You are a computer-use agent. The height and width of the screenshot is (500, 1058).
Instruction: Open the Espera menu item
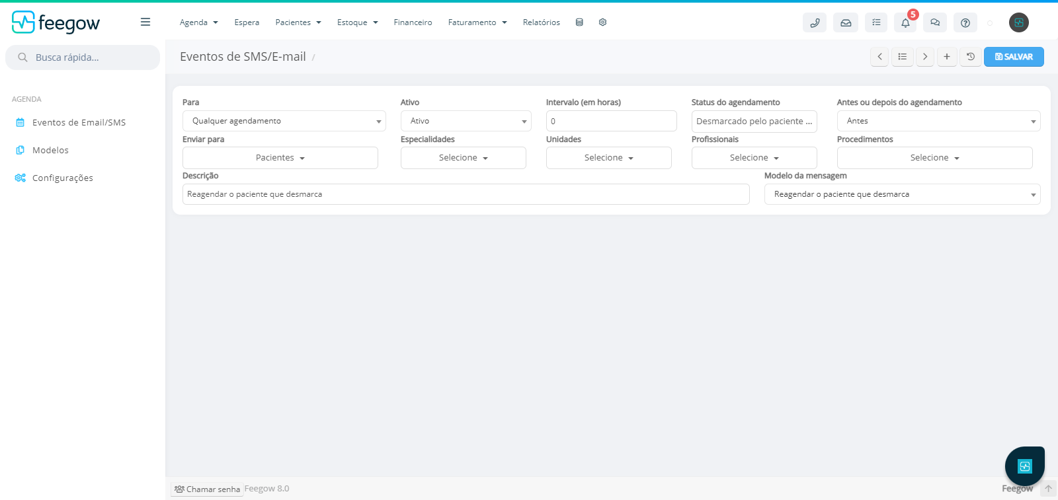coord(247,22)
